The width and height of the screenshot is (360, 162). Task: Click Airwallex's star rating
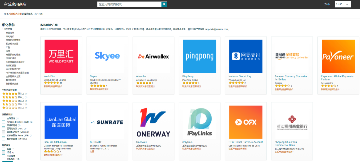144,83
